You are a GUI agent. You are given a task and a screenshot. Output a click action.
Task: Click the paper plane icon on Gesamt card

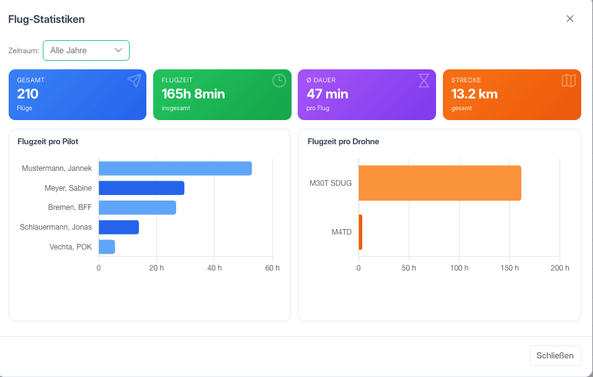pyautogui.click(x=134, y=80)
